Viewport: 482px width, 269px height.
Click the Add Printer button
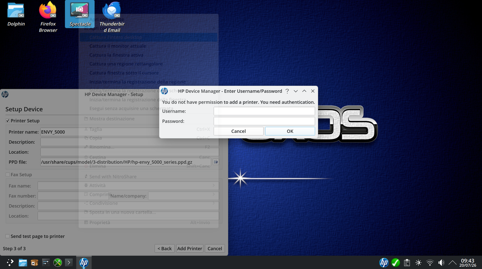point(190,249)
